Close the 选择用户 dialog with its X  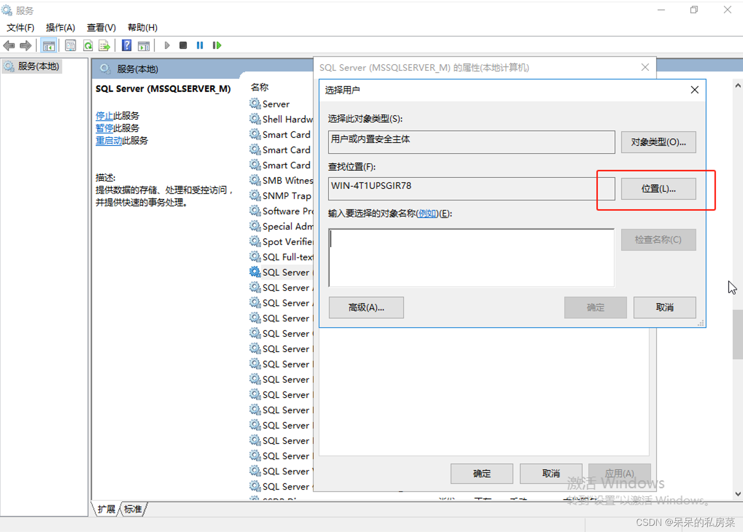coord(694,90)
